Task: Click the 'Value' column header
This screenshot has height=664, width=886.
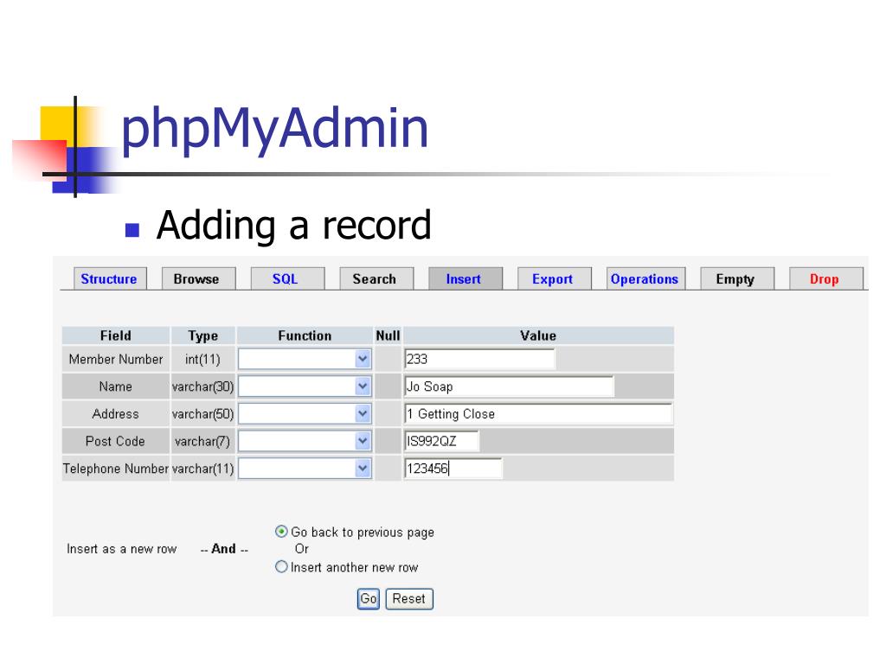Action: pos(538,335)
